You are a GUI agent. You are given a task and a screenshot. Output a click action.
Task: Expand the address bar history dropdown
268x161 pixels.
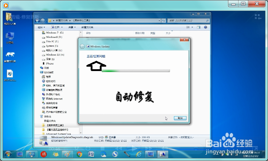(159, 20)
